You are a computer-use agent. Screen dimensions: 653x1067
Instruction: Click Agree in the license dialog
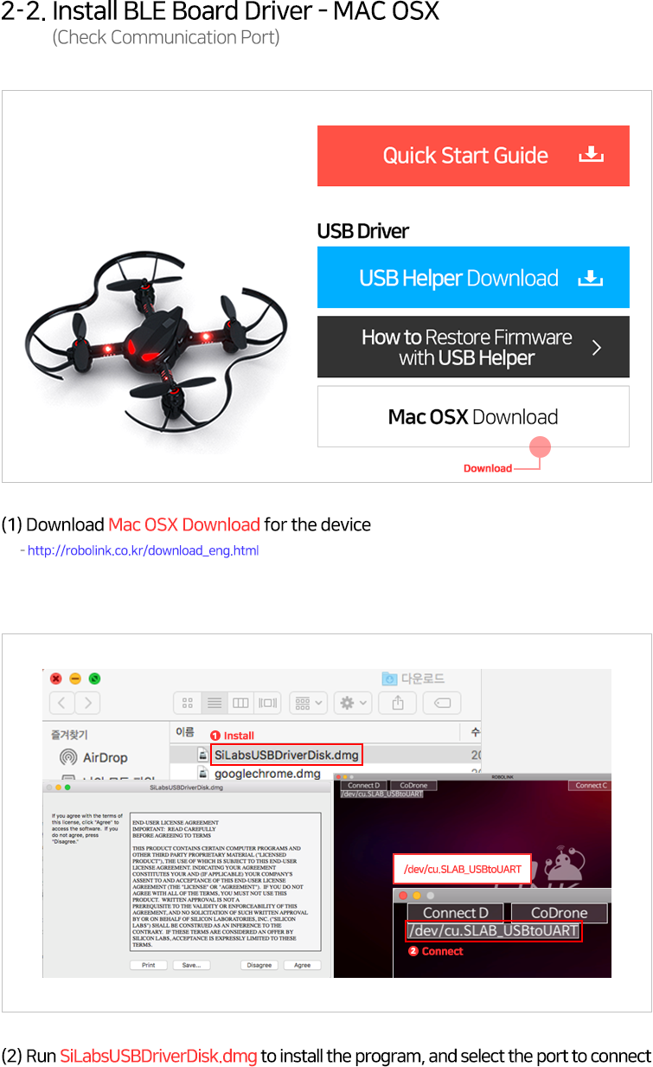pos(302,965)
